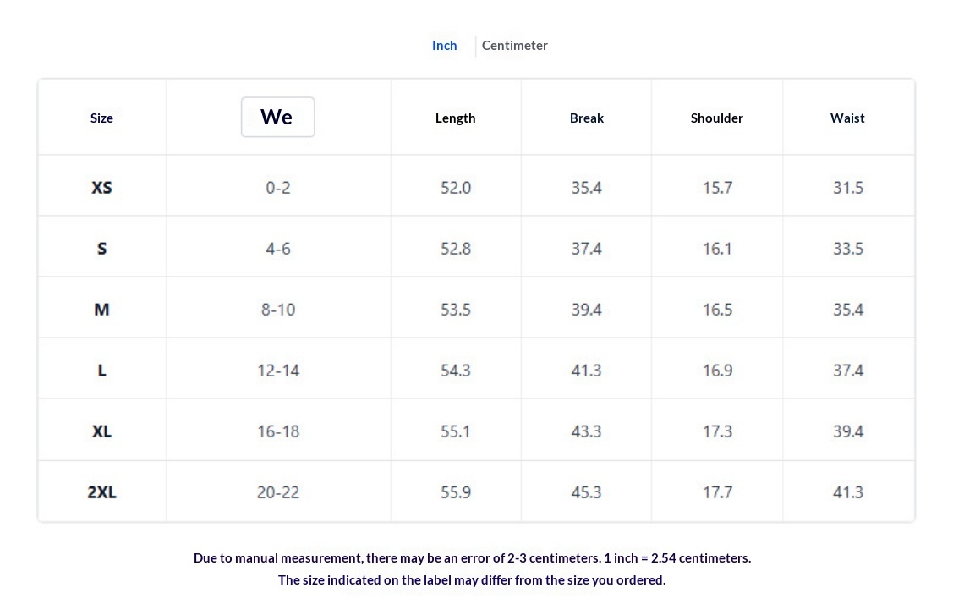Select the M size row label
The height and width of the screenshot is (604, 953).
point(101,310)
